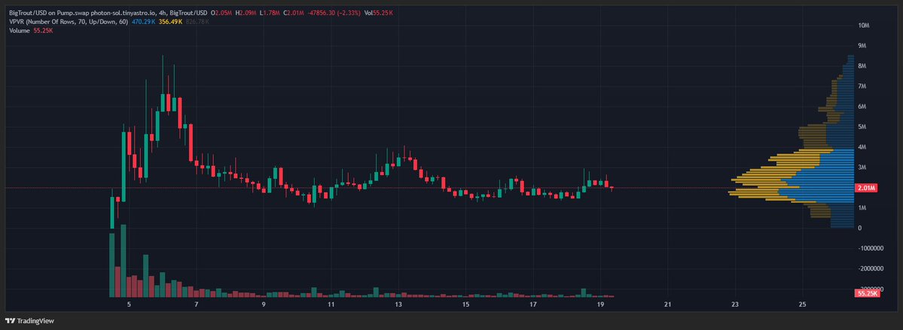Click the -2000000 price axis label
The image size is (903, 330).
tap(870, 268)
